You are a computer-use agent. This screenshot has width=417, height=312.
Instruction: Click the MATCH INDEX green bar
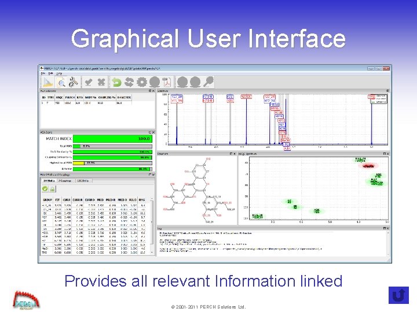pyautogui.click(x=112, y=139)
